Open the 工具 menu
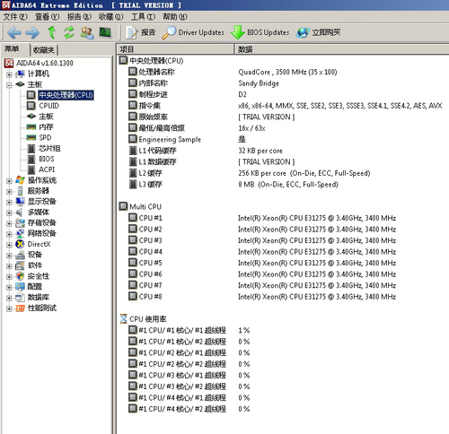The image size is (449, 434). point(143,17)
